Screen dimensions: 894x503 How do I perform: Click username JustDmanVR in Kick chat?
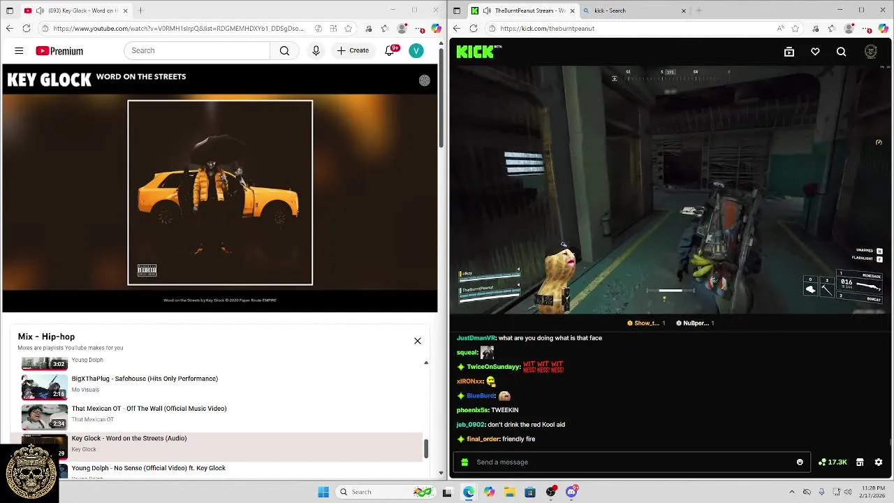coord(476,338)
